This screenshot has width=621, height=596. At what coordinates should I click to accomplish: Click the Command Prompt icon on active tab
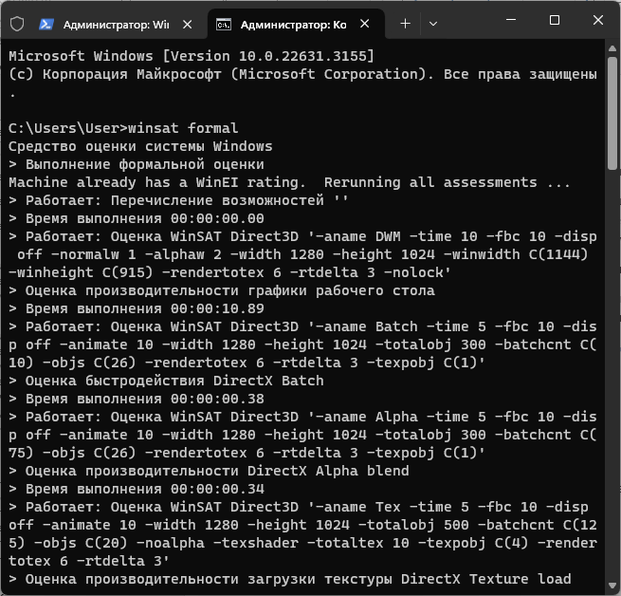point(224,23)
